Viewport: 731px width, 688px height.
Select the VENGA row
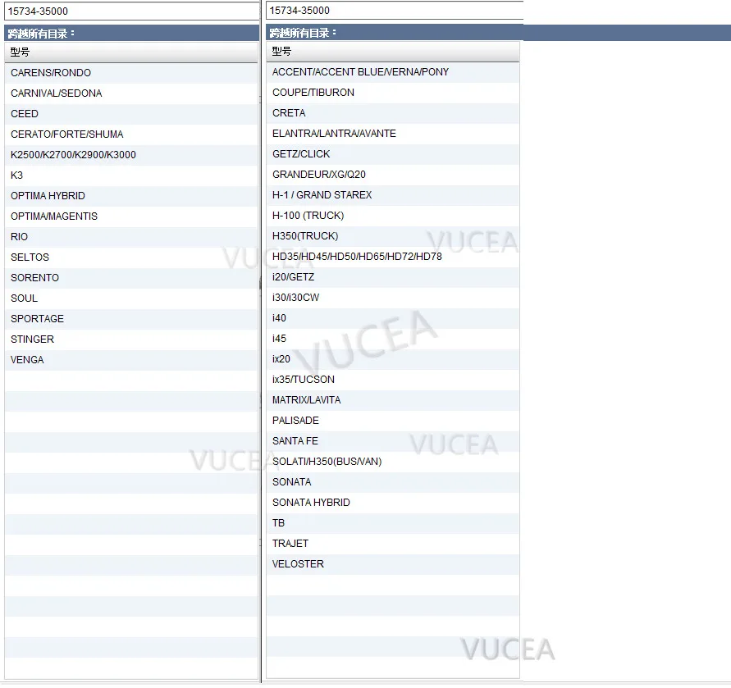pyautogui.click(x=131, y=360)
